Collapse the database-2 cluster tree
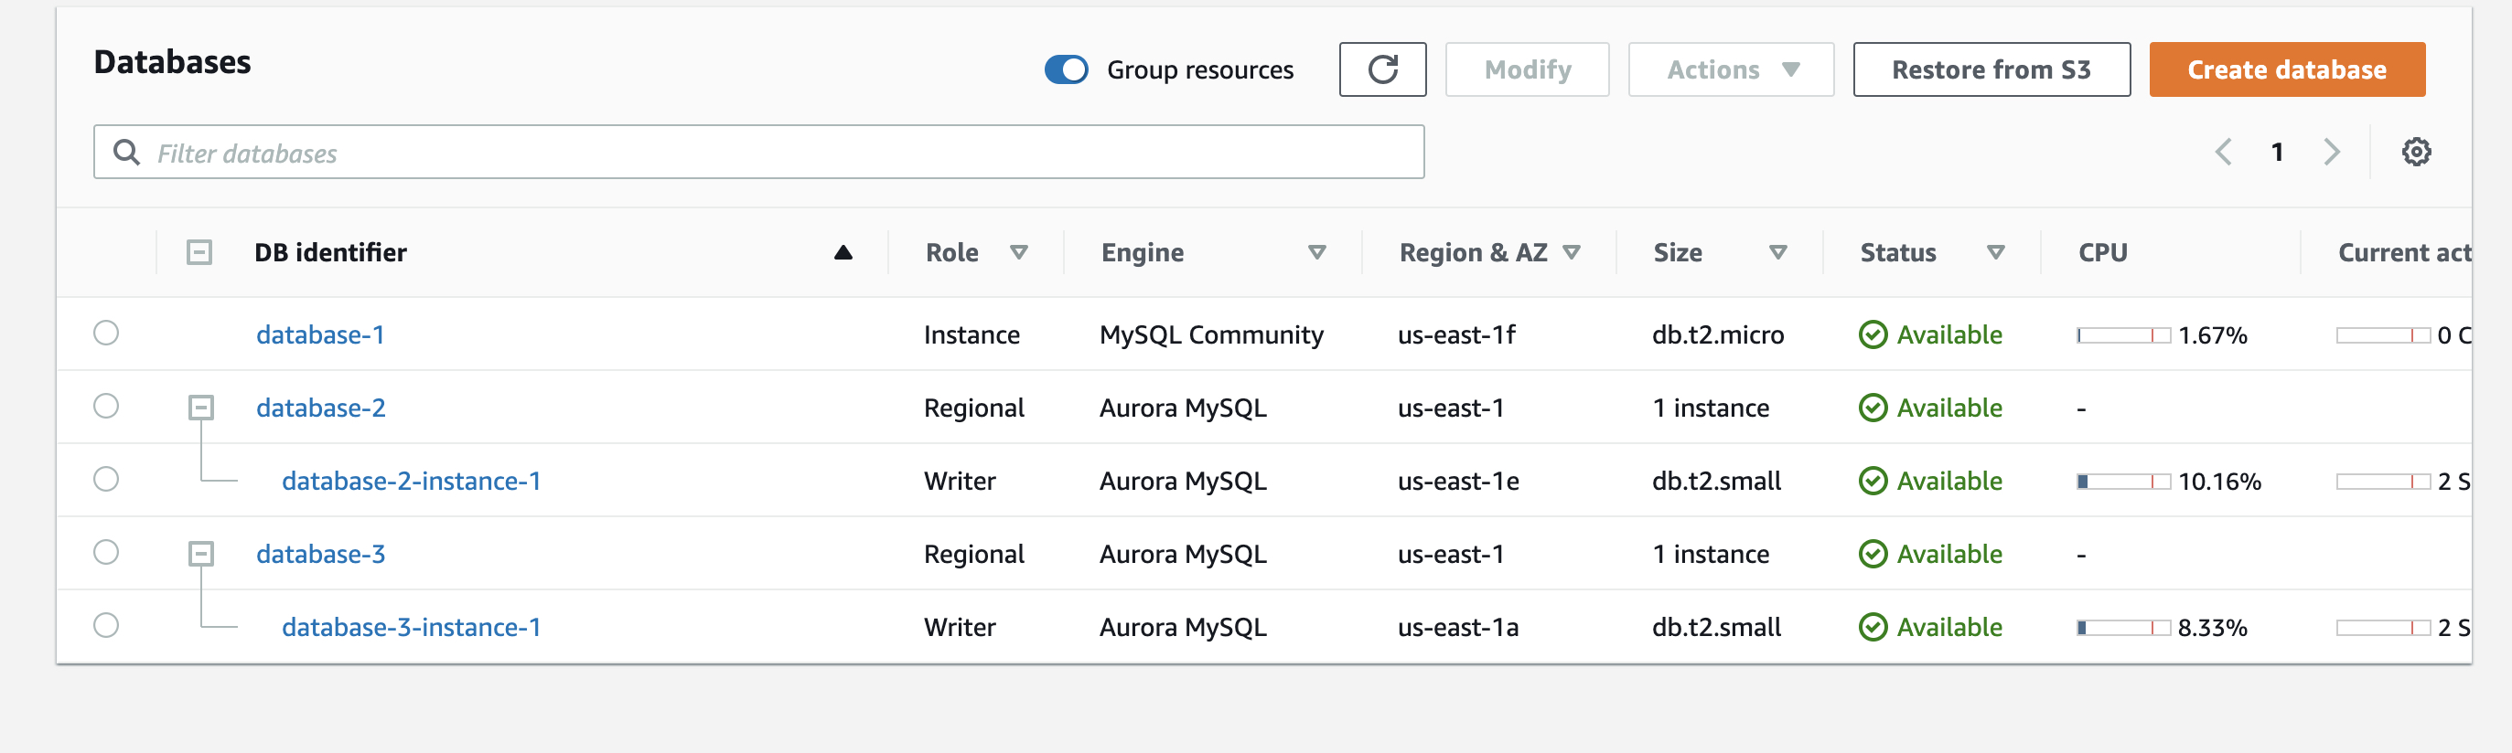This screenshot has height=753, width=2512. [201, 408]
